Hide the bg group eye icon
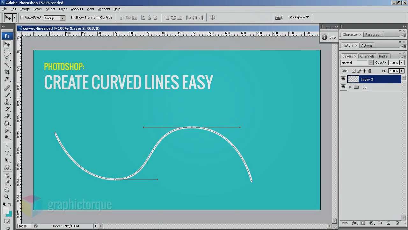408x230 pixels. click(x=343, y=87)
